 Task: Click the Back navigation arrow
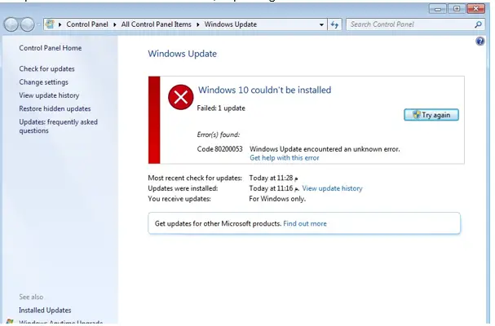coord(11,24)
